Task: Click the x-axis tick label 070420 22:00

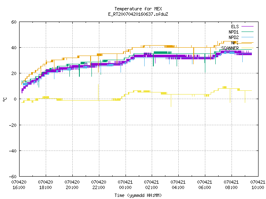Action: 99,185
